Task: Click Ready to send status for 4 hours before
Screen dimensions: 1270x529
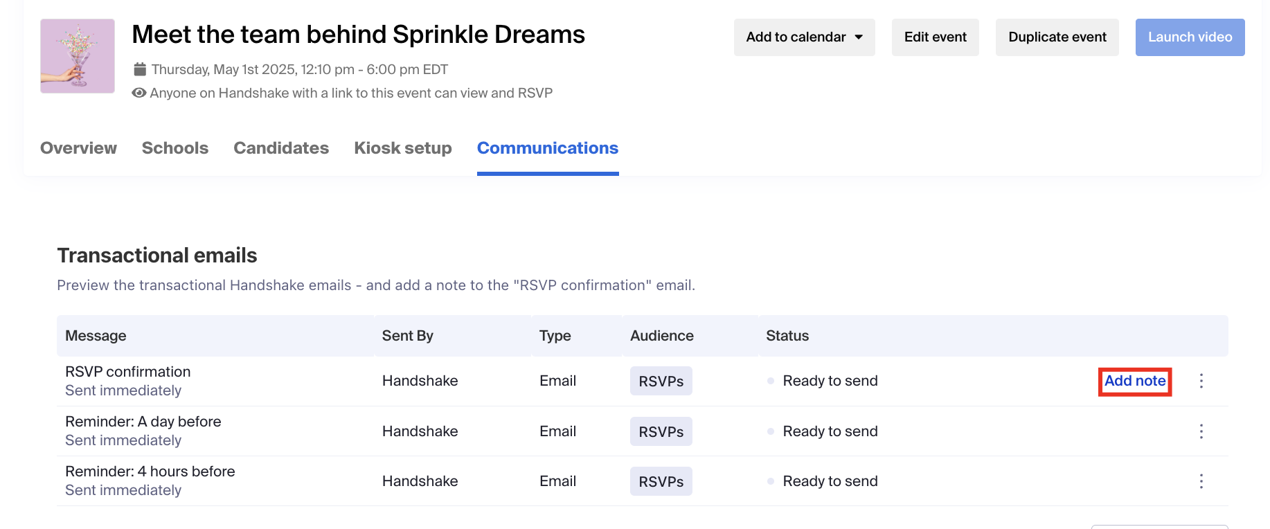Action: pyautogui.click(x=830, y=481)
